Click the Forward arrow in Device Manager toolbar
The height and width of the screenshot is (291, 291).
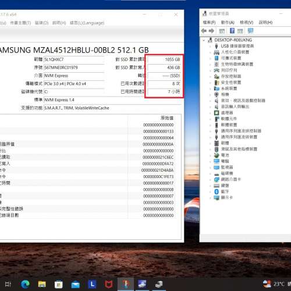(x=211, y=31)
